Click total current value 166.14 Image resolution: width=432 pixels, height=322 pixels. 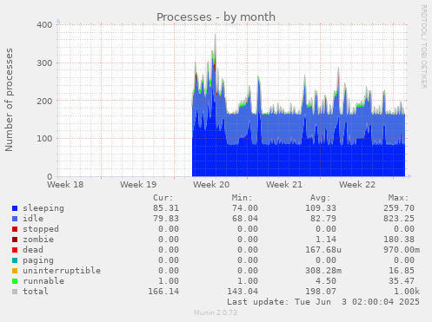click(x=163, y=292)
